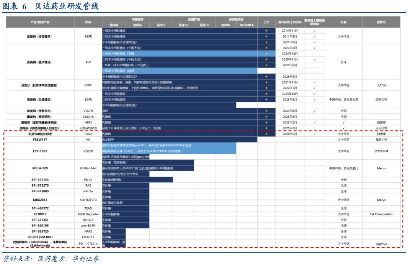Click the checkmark next to 2020年11月
This screenshot has height=264, width=408.
314,59
